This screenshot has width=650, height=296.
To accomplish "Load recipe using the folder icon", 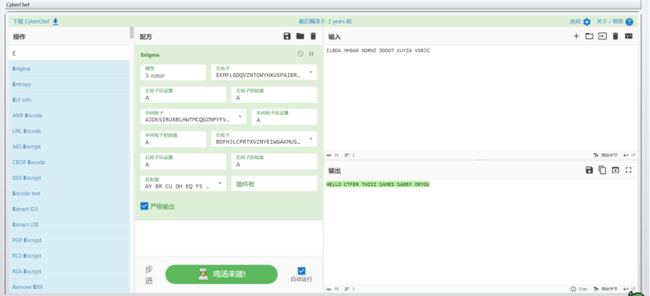I will tap(300, 36).
